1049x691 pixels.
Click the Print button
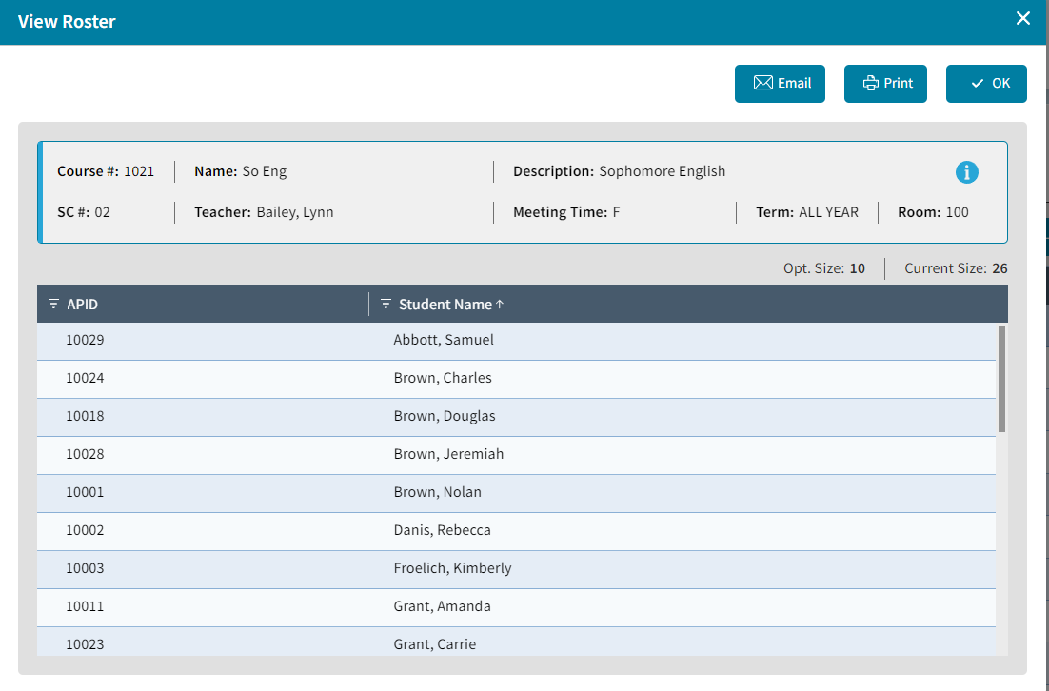coord(886,84)
